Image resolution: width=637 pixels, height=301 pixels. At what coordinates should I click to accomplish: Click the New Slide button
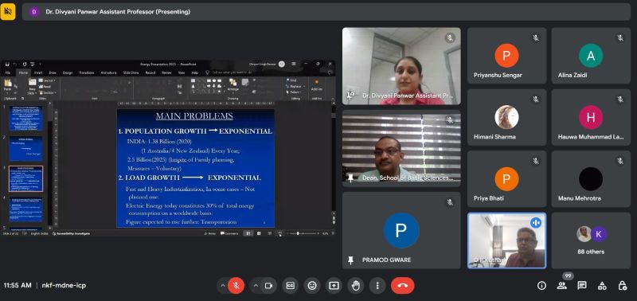[33, 87]
